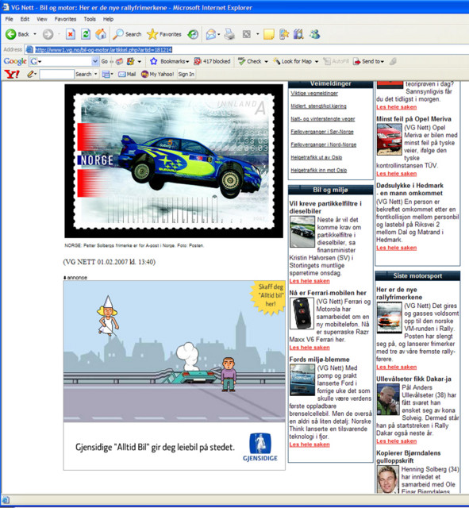Stop page loading with red X icon
The height and width of the screenshot is (508, 469).
[71, 34]
